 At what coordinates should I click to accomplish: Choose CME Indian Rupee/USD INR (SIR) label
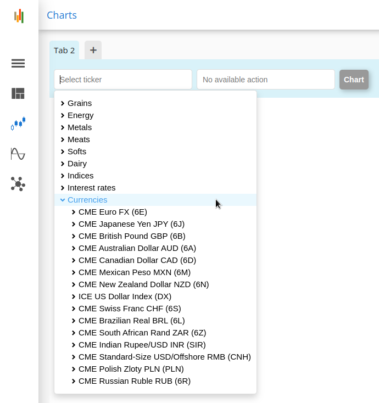142,345
